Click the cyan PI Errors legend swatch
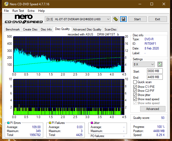The image size is (172, 141). pos(8,123)
